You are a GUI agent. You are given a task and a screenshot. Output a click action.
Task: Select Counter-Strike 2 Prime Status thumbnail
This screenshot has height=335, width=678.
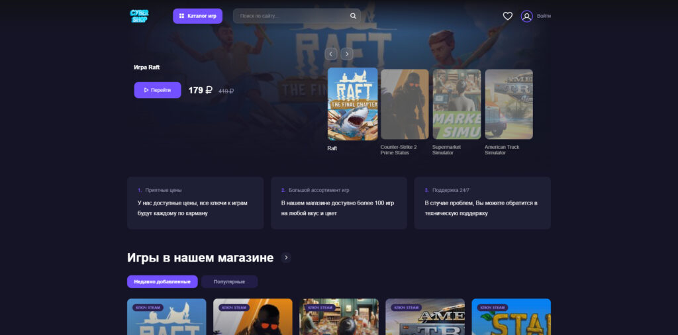pos(405,104)
